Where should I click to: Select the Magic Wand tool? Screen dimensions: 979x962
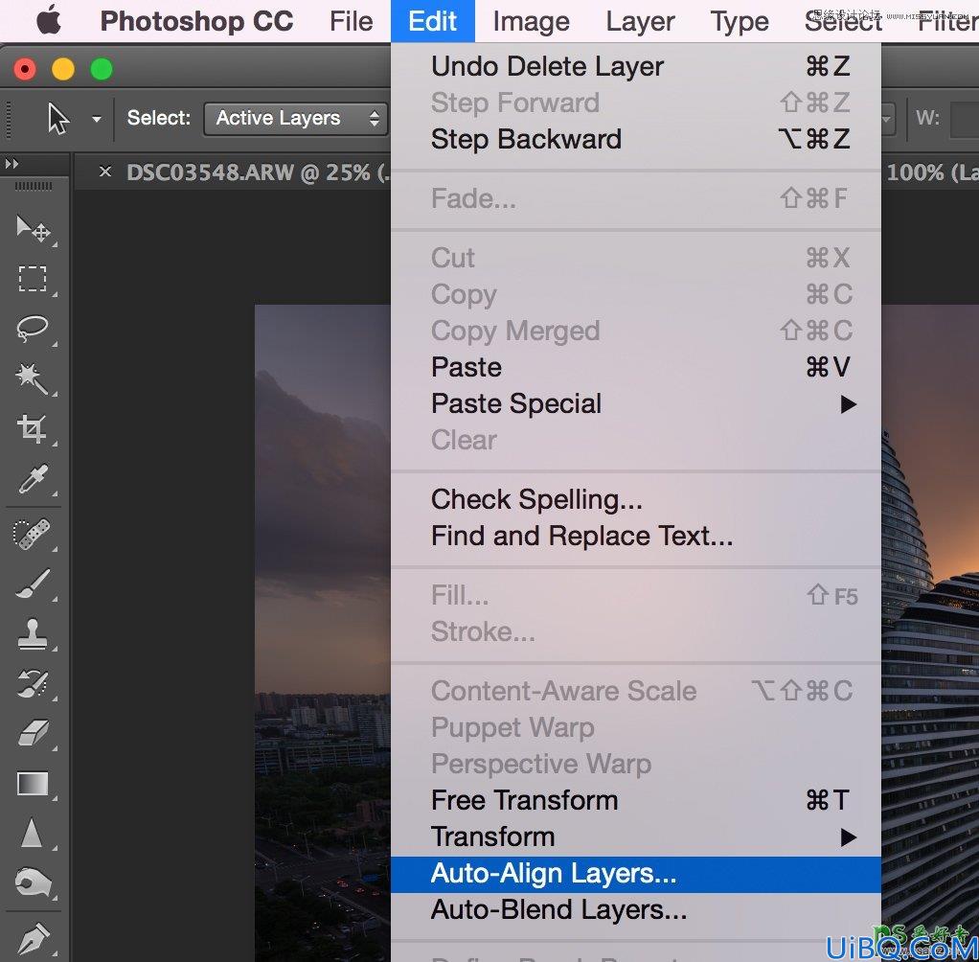point(33,378)
